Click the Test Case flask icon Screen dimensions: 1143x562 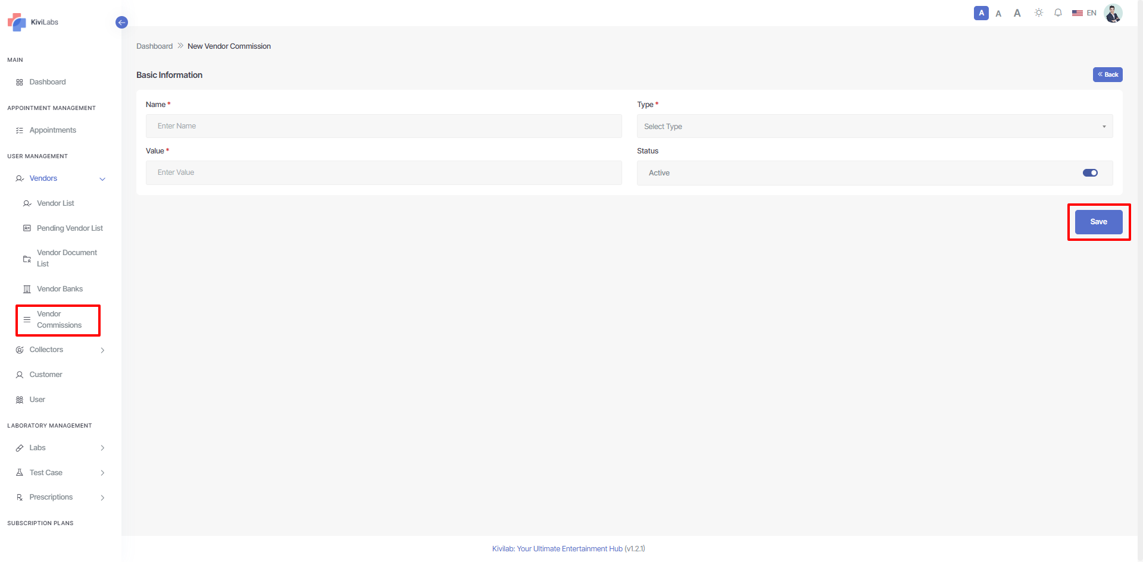click(20, 473)
